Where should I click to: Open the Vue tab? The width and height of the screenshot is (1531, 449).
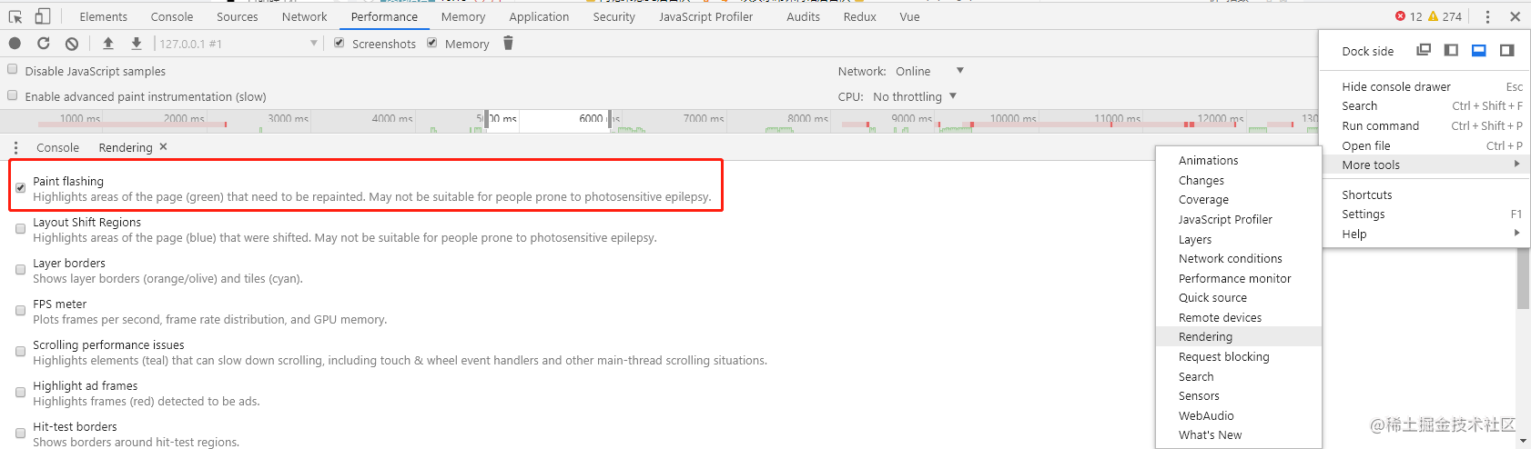point(909,16)
